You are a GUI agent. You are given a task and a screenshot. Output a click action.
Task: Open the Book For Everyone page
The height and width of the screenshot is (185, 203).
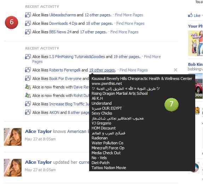click(65, 79)
